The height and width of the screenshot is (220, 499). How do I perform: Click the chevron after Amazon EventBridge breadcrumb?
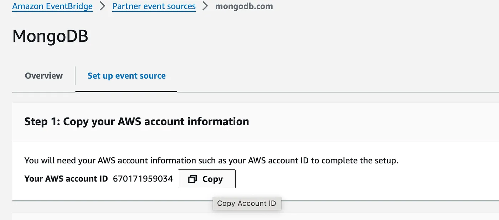pos(103,6)
